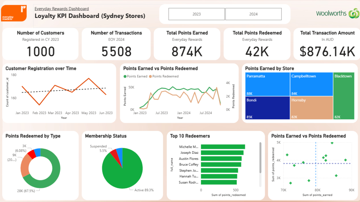Image resolution: width=360 pixels, height=202 pixels.
Task: Select the 2024 year slicer button
Action: pyautogui.click(x=253, y=14)
